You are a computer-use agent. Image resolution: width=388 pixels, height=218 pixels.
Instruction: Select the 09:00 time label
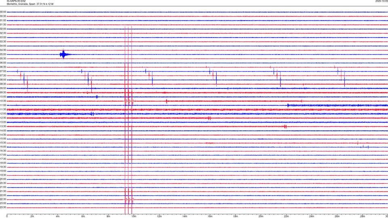3,88
